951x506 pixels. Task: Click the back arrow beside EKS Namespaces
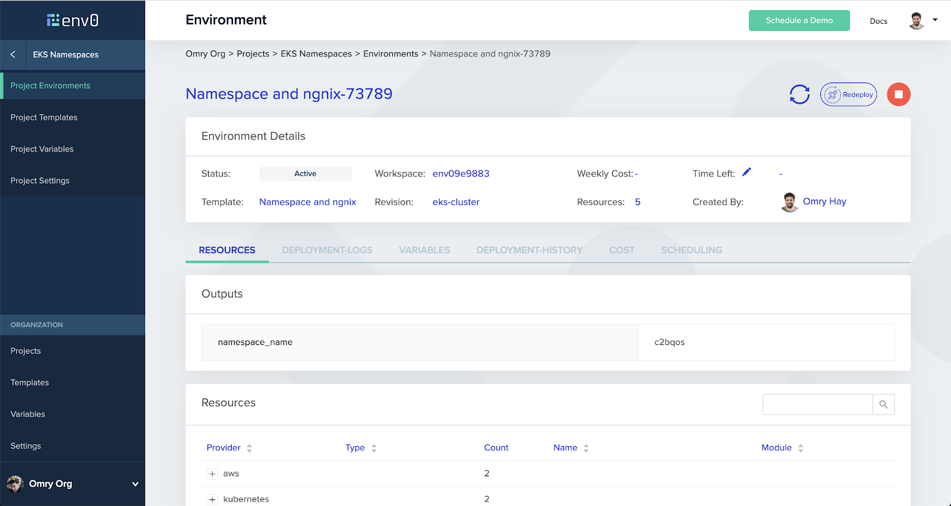[x=13, y=55]
